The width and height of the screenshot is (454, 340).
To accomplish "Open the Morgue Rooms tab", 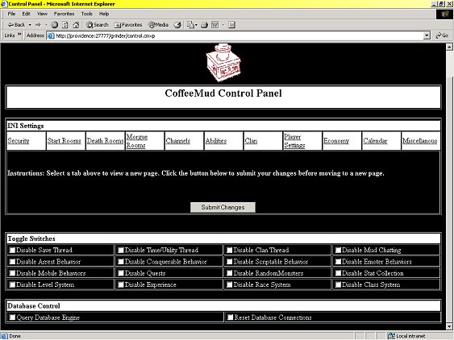I will [x=137, y=141].
